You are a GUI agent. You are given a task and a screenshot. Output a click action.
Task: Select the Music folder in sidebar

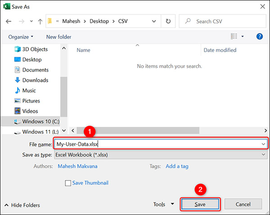point(30,90)
